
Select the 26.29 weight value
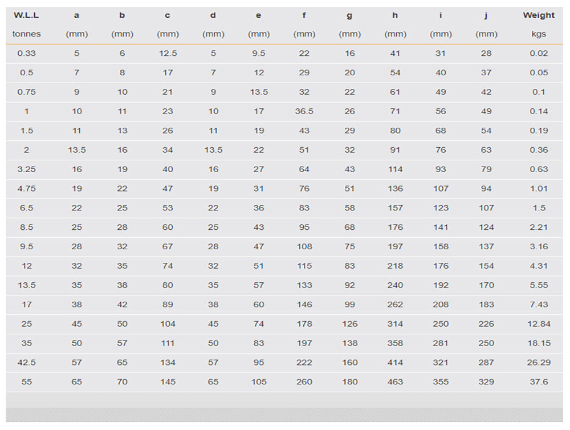coord(538,363)
